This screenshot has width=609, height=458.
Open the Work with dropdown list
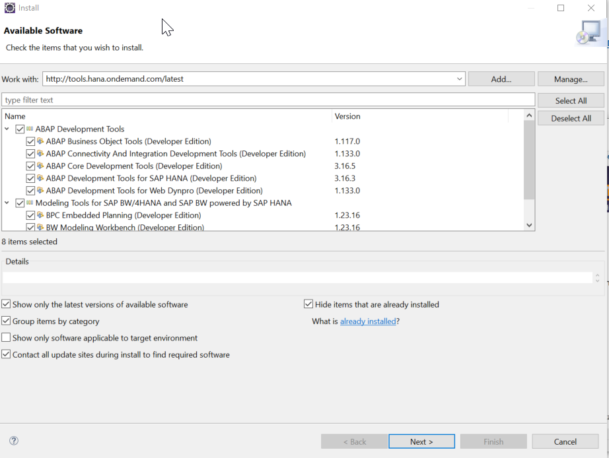(x=459, y=79)
